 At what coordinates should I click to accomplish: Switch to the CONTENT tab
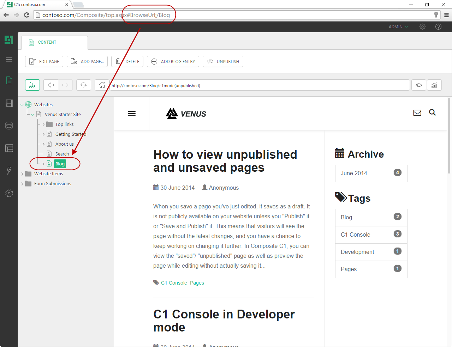tap(47, 42)
